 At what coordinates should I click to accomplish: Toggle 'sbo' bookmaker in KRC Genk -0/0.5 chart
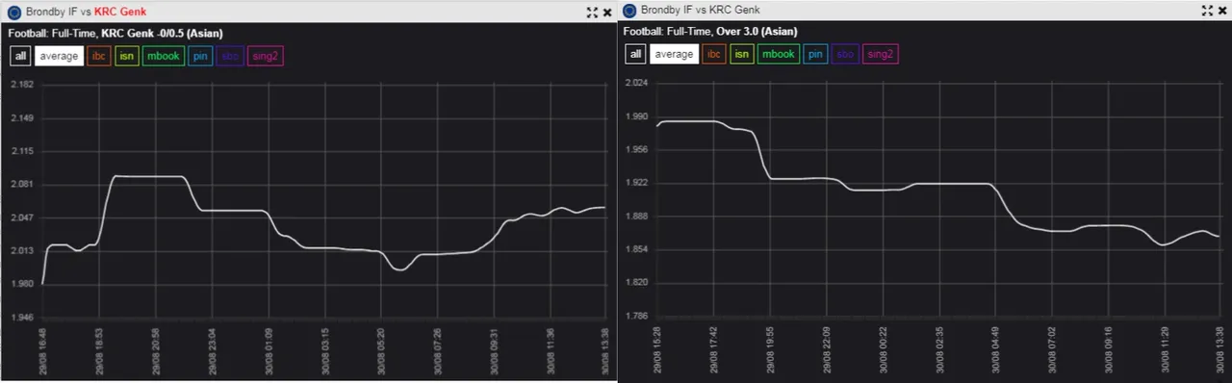point(230,56)
